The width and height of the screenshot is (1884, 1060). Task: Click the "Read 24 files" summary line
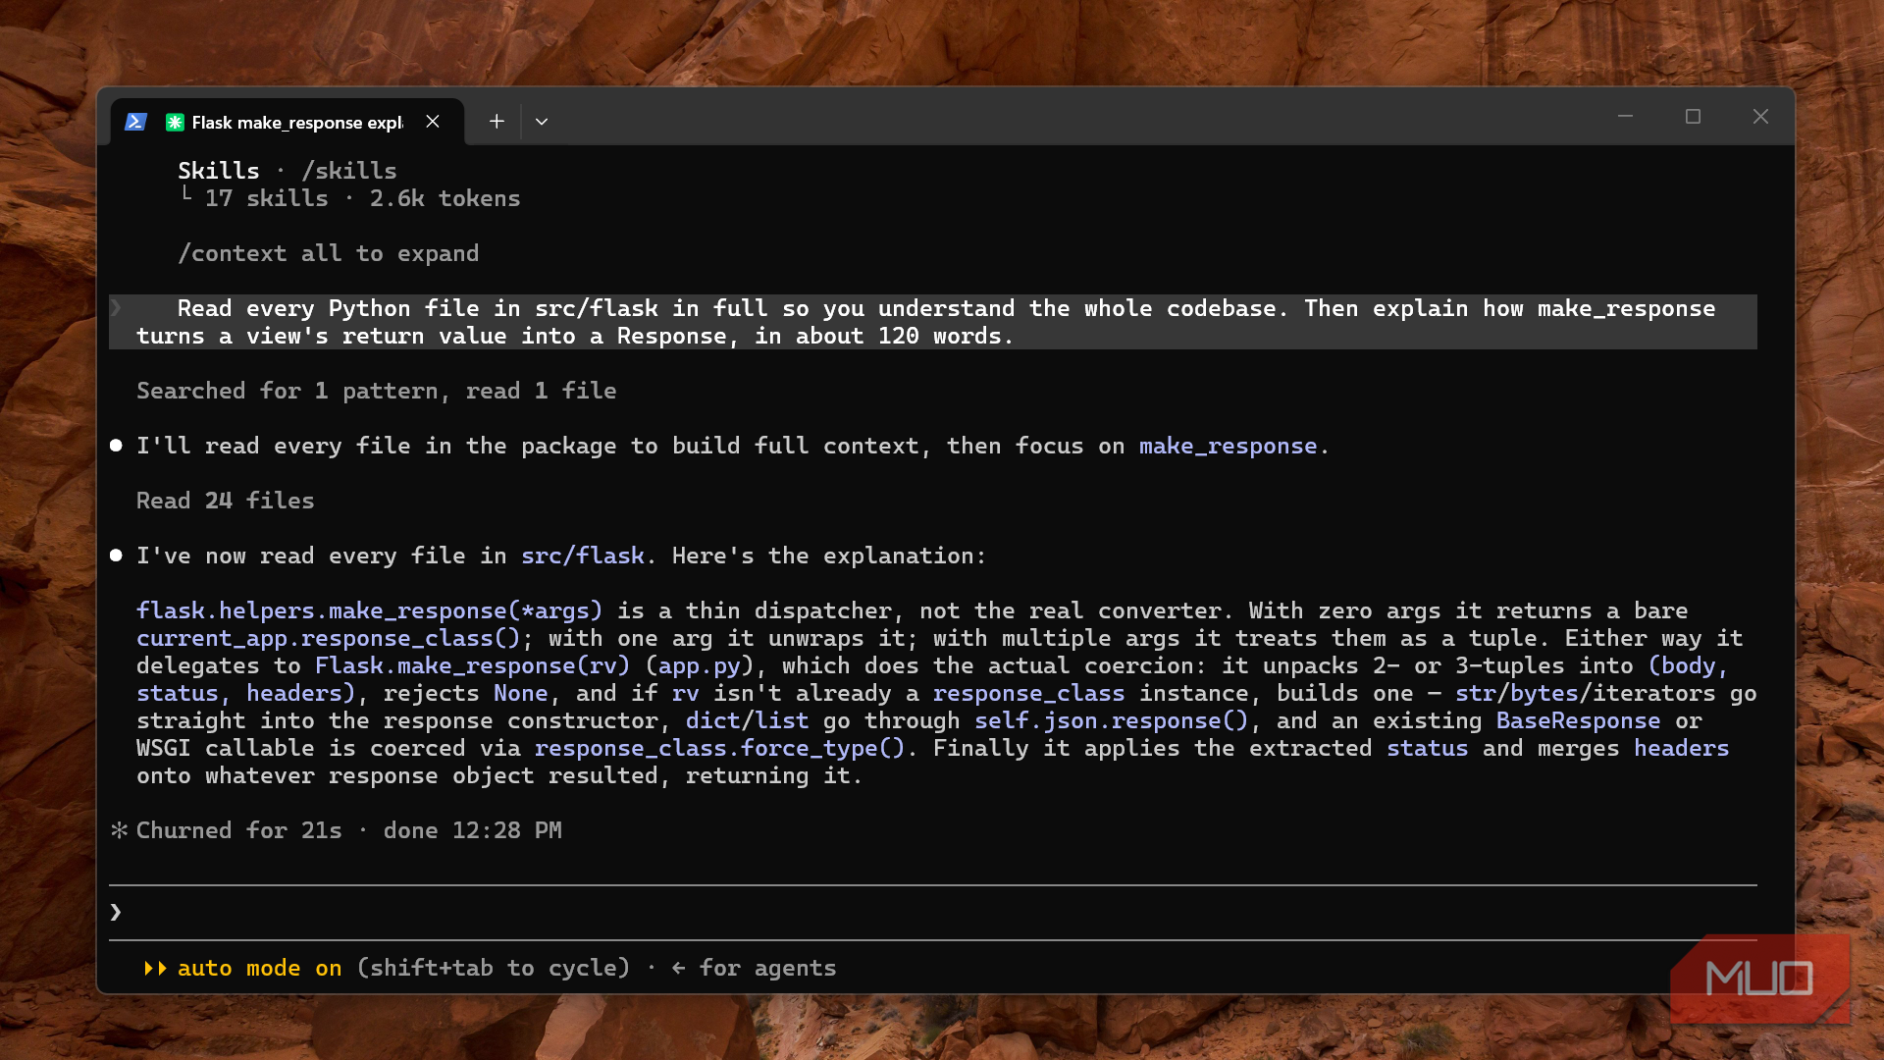tap(225, 501)
